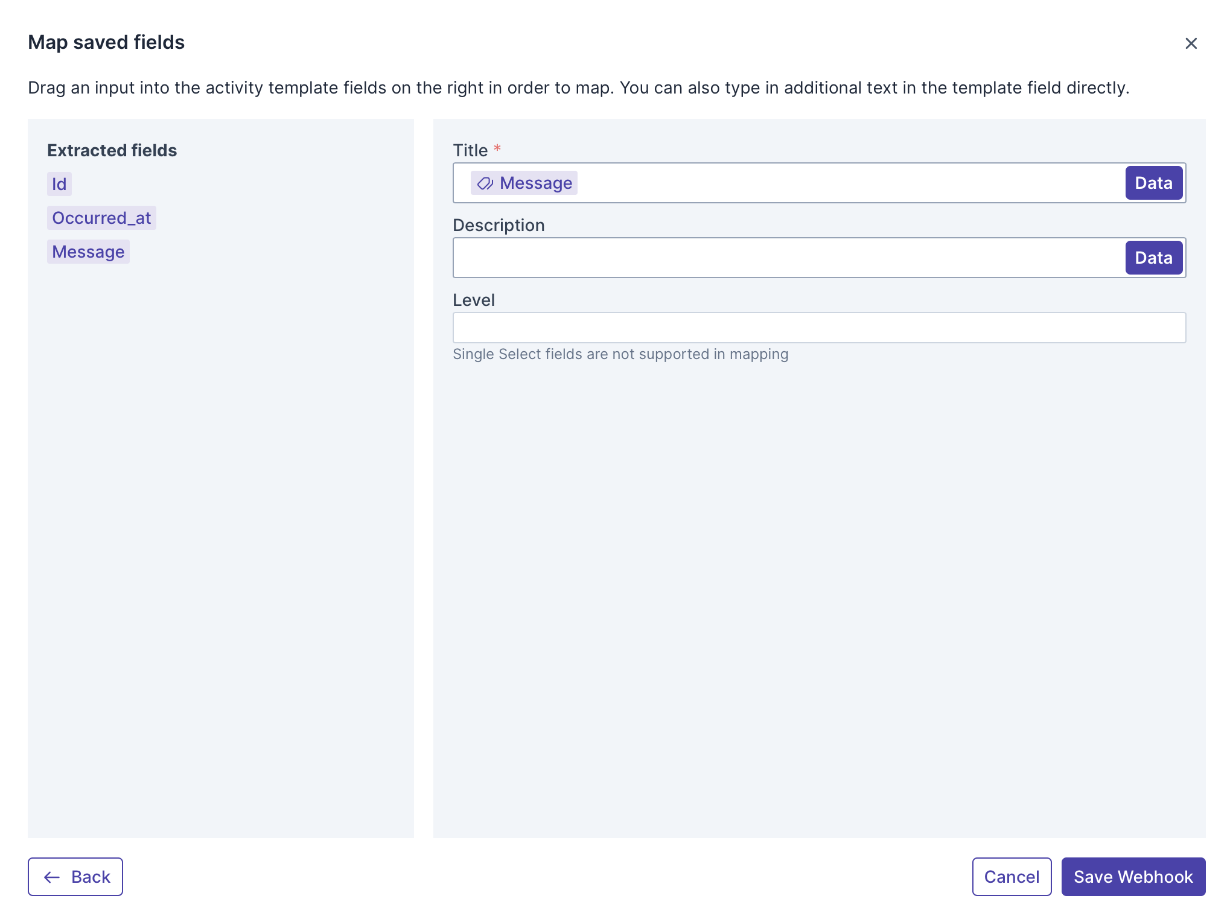Select the Message extracted field chip
The height and width of the screenshot is (922, 1230).
pyautogui.click(x=88, y=252)
